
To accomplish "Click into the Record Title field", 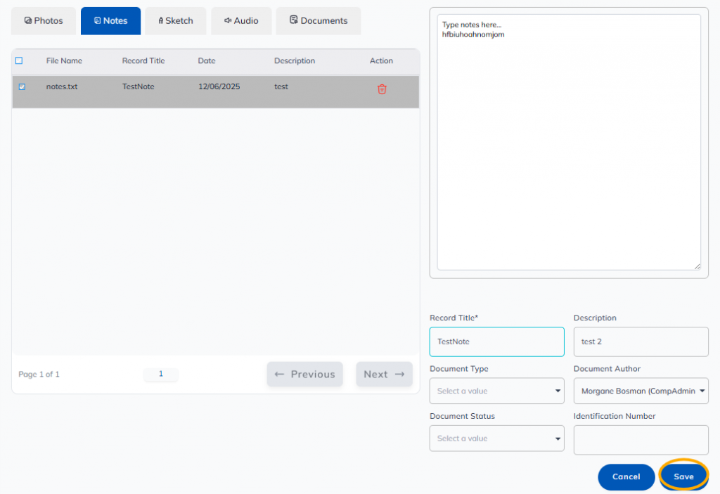I will (496, 342).
